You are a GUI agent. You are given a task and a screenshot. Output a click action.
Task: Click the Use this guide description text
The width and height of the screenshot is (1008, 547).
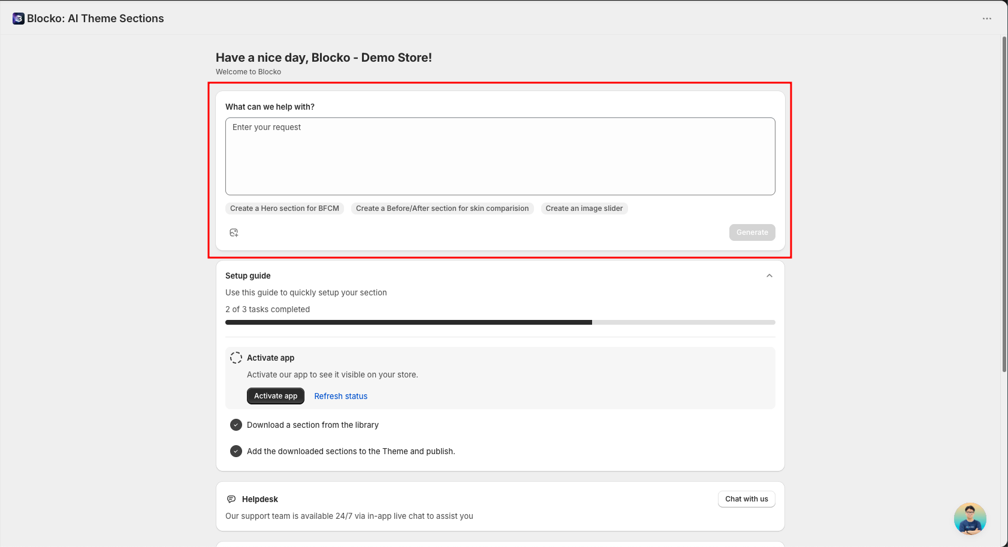306,292
